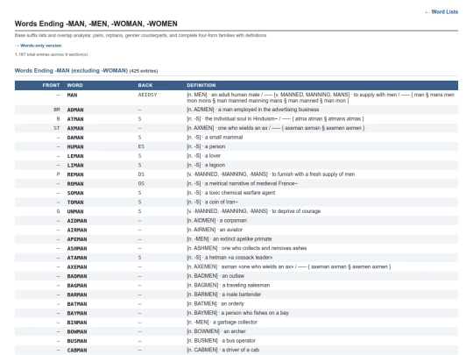
Task: Select the word ASHMAN
Action: pyautogui.click(x=77, y=249)
